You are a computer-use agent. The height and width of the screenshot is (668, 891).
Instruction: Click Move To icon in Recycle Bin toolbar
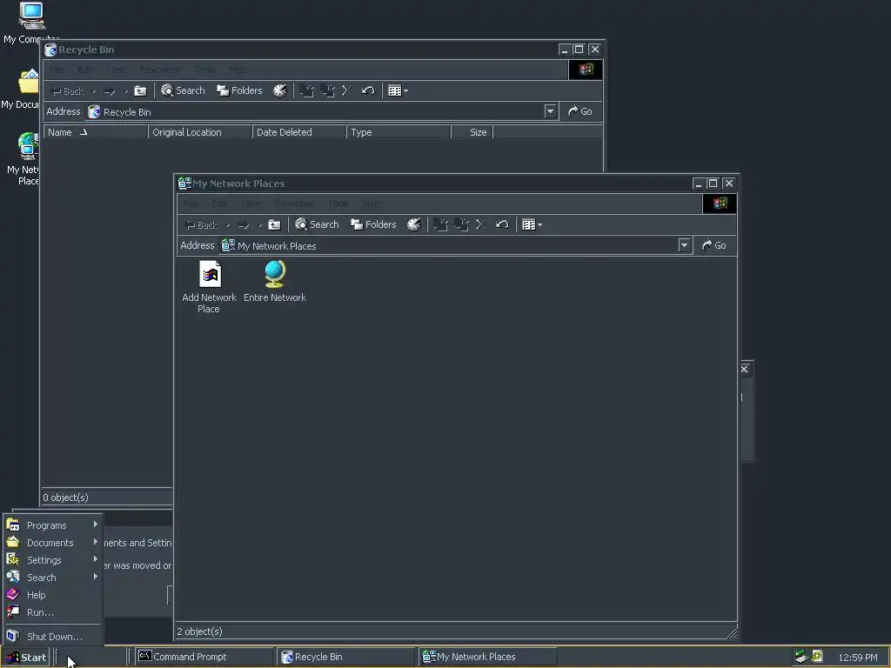306,90
